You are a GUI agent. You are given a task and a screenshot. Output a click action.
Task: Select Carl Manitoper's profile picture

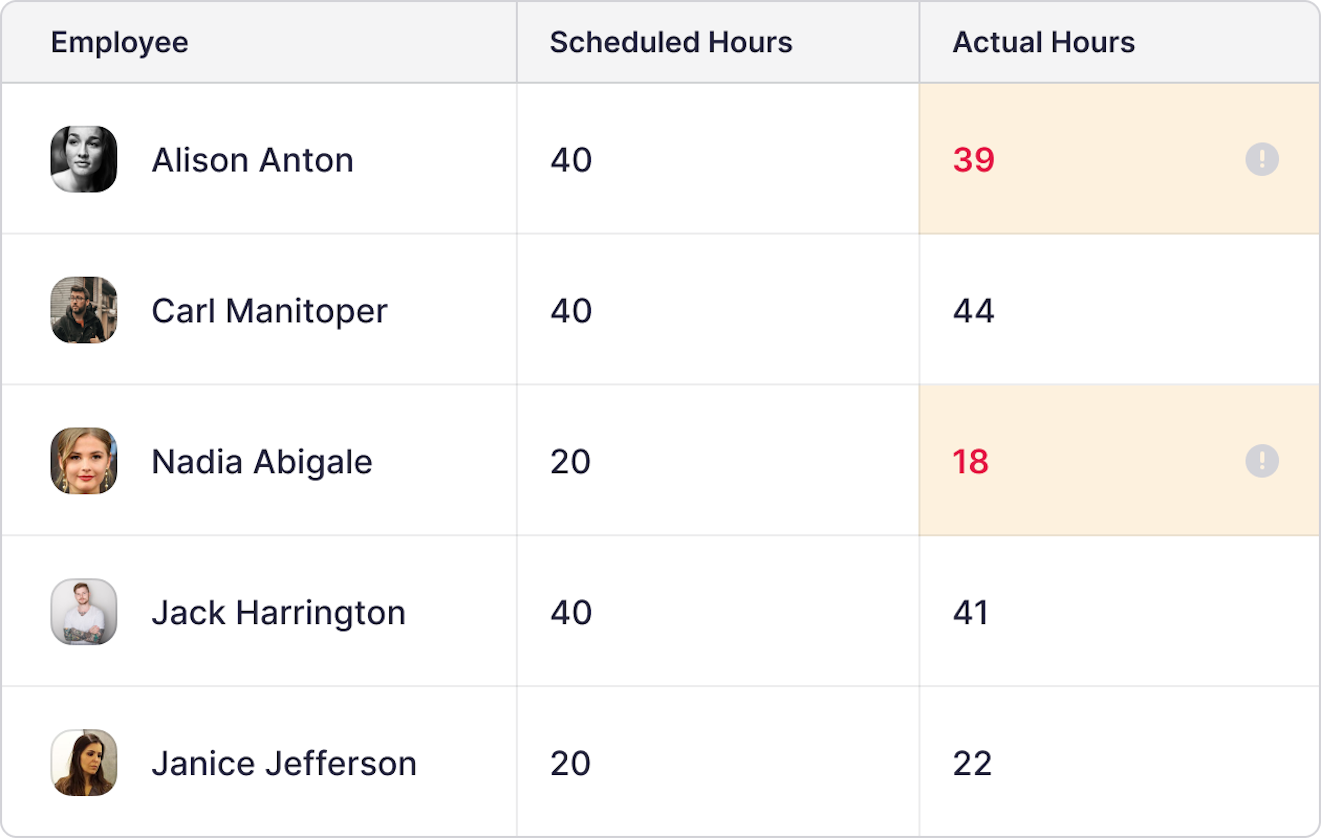click(x=83, y=310)
